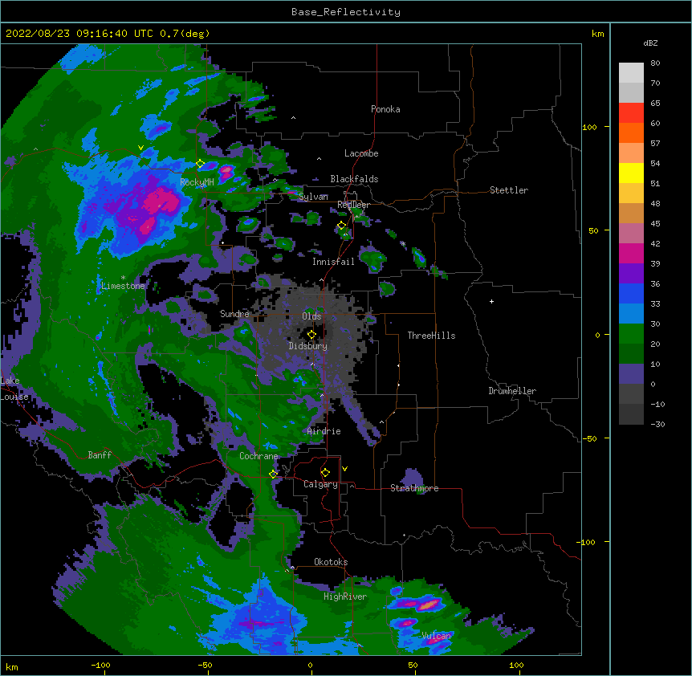Click the Lacombe city label
The image size is (692, 676).
[361, 153]
